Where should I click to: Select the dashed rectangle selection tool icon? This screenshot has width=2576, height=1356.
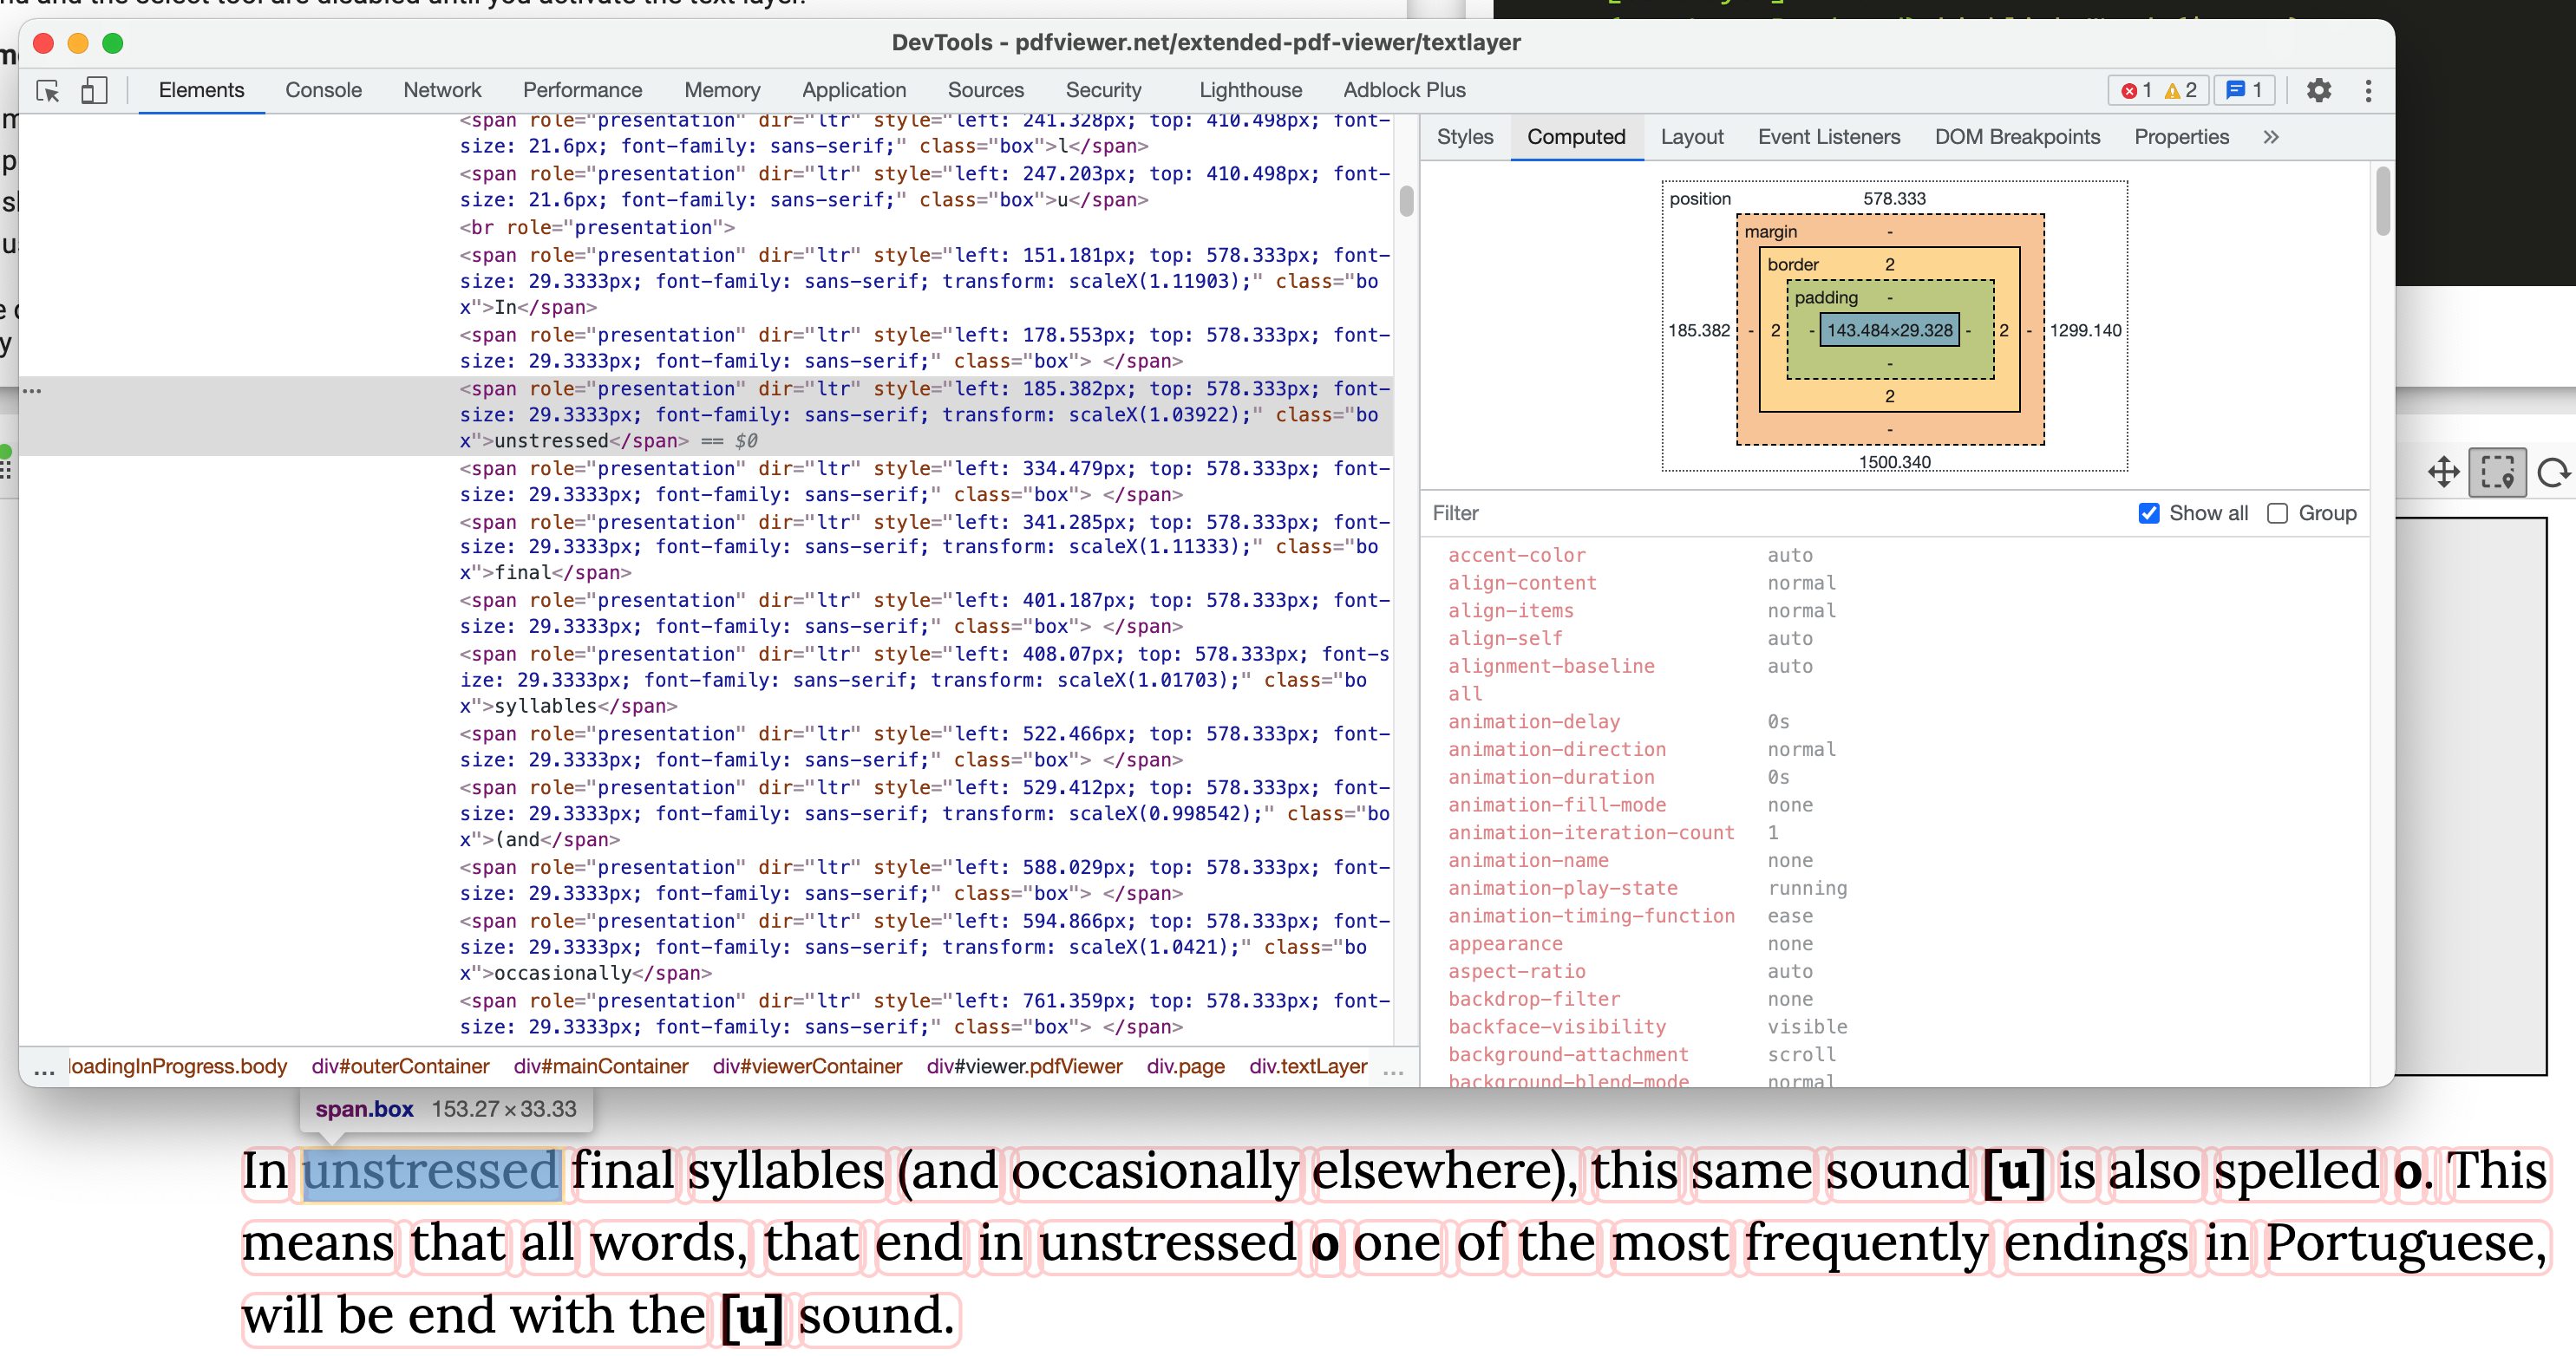(x=2497, y=472)
